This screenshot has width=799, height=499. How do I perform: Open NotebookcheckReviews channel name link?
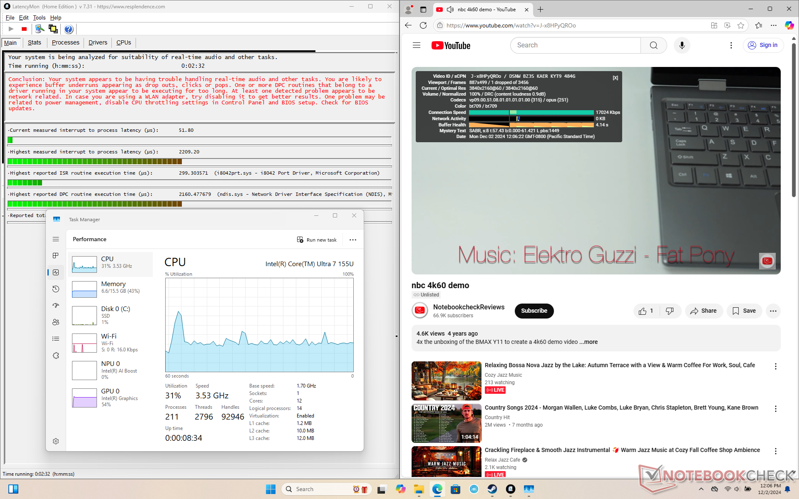click(469, 307)
